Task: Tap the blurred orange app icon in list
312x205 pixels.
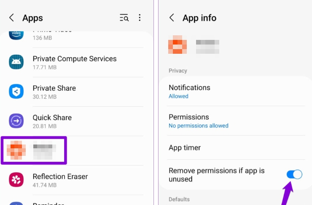Action: (16, 150)
